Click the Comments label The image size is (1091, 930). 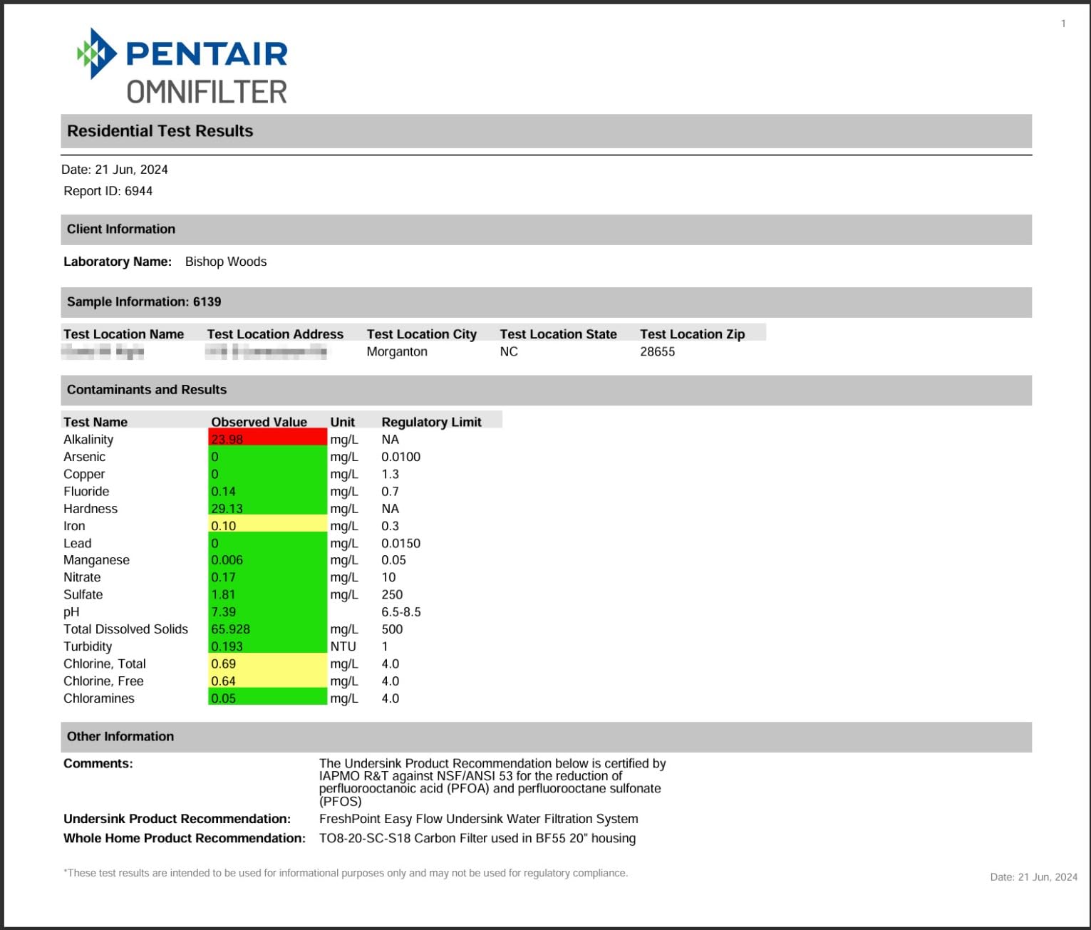click(x=98, y=764)
